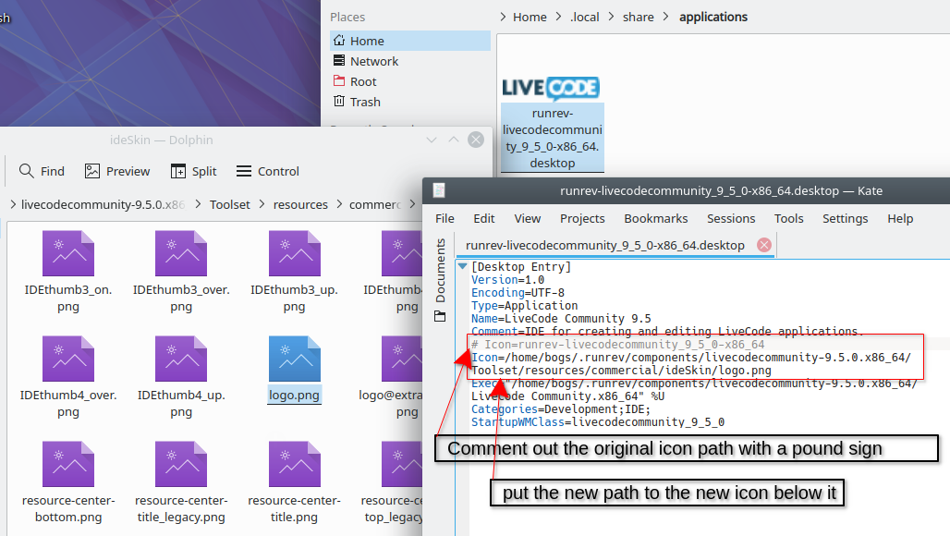950x536 pixels.
Task: Select resource-center-bottom.png icon
Action: [x=67, y=464]
